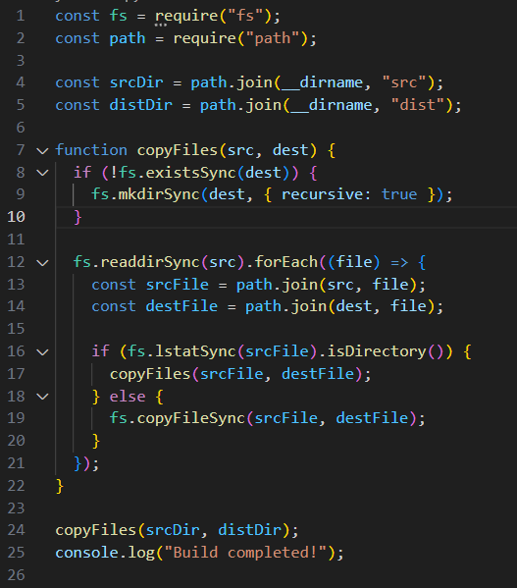Place cursor on the srcDir variable declaration
The width and height of the screenshot is (517, 588).
click(136, 82)
